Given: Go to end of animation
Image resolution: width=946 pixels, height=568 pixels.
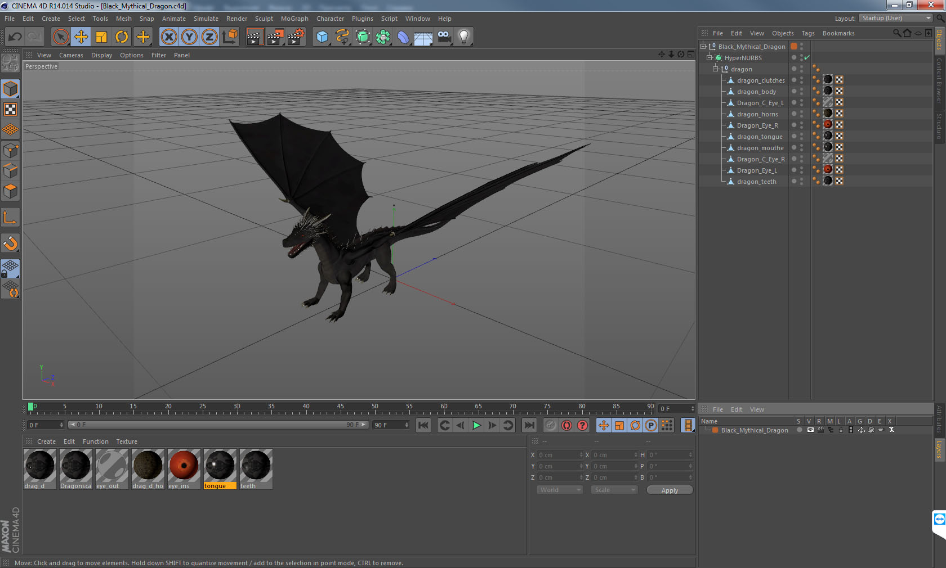Looking at the screenshot, I should click(x=529, y=425).
